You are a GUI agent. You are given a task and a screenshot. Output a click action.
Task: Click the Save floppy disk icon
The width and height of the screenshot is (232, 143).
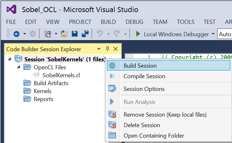coord(75,34)
